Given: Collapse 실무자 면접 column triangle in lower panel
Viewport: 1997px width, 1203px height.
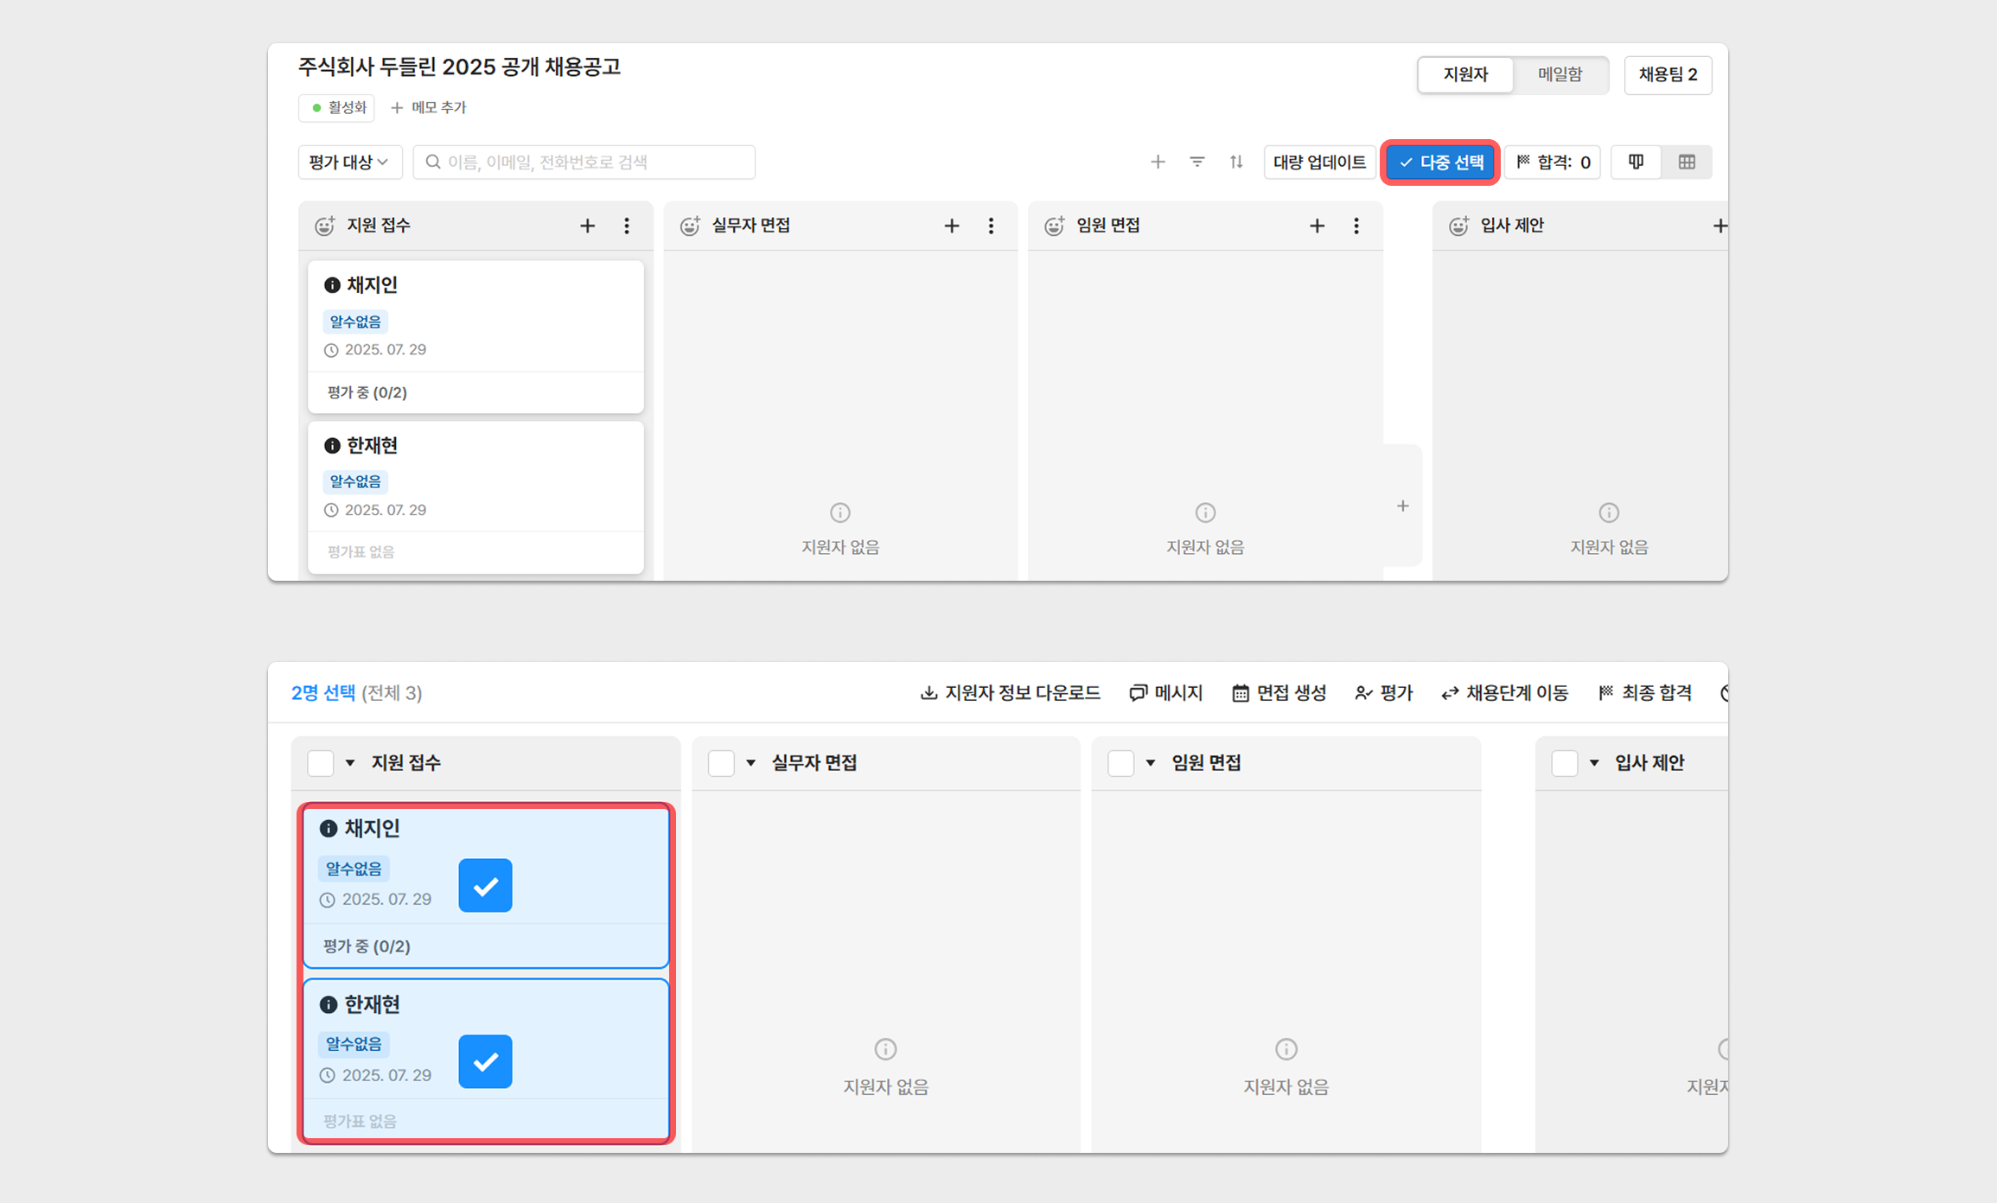Looking at the screenshot, I should click(x=750, y=763).
